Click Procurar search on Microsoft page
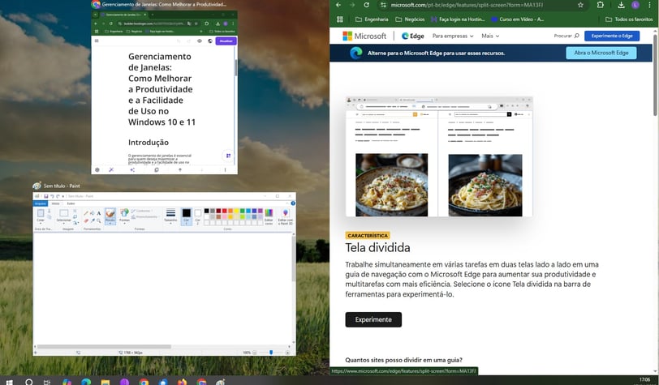Viewport: 659px width, 385px height. pos(566,36)
